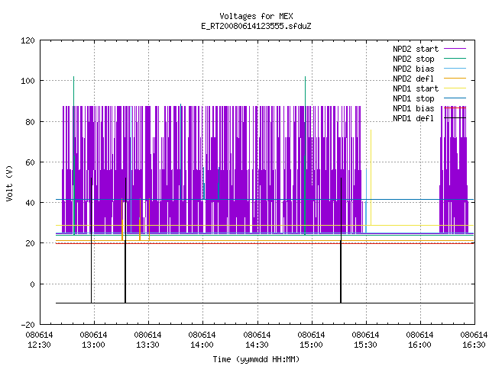
Task: Click the chart title Voltages for MEX
Action: click(256, 16)
